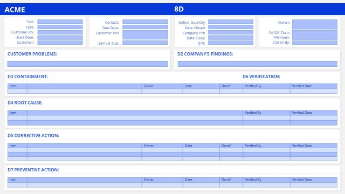
Task: Click the D2 COMPANY'S FINDINGS heading
Action: [205, 54]
